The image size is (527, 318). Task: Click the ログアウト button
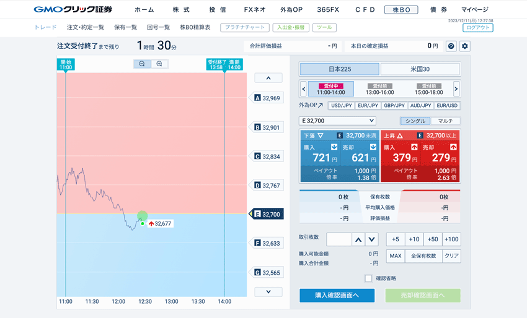click(478, 27)
